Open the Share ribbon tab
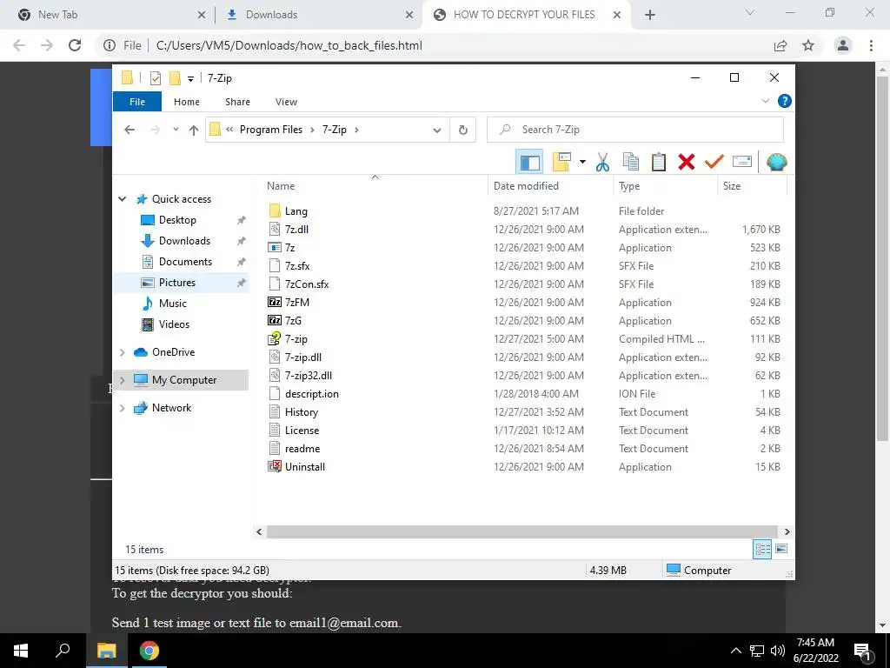The image size is (890, 668). point(237,102)
